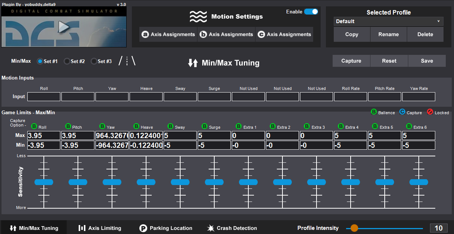Viewport: 454px width, 234px height.
Task: Expand the Selected Profile Default dropdown
Action: [388, 21]
